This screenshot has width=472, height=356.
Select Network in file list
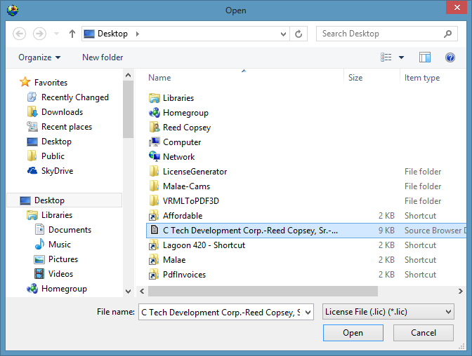click(x=178, y=157)
